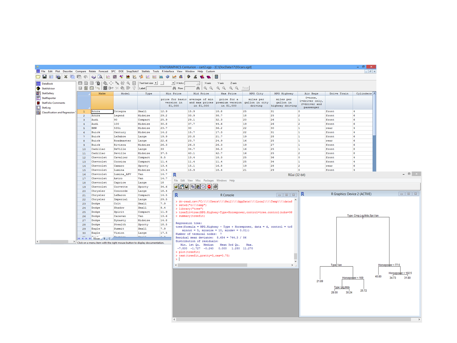Open StatAdvisor from the sidebar

48,88
